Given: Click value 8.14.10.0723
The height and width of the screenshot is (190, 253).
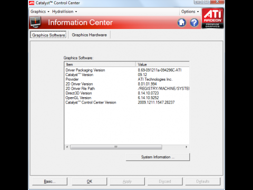Looking at the screenshot, I should pyautogui.click(x=148, y=93).
